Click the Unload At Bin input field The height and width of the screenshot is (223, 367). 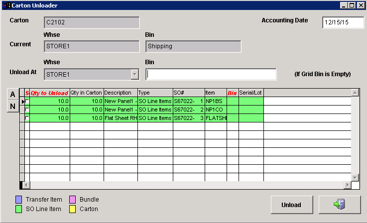pyautogui.click(x=211, y=74)
